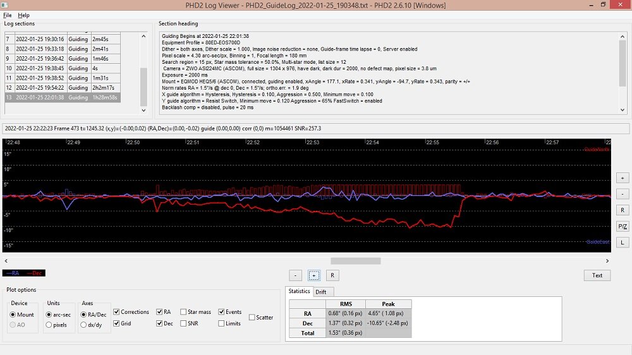Image resolution: width=632 pixels, height=355 pixels.
Task: Click the RA legend color swatch
Action: pyautogui.click(x=13, y=273)
